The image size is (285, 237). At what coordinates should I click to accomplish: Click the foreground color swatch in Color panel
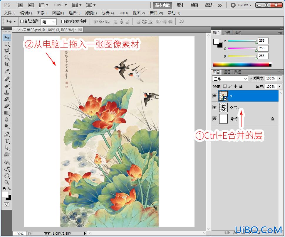coord(216,42)
